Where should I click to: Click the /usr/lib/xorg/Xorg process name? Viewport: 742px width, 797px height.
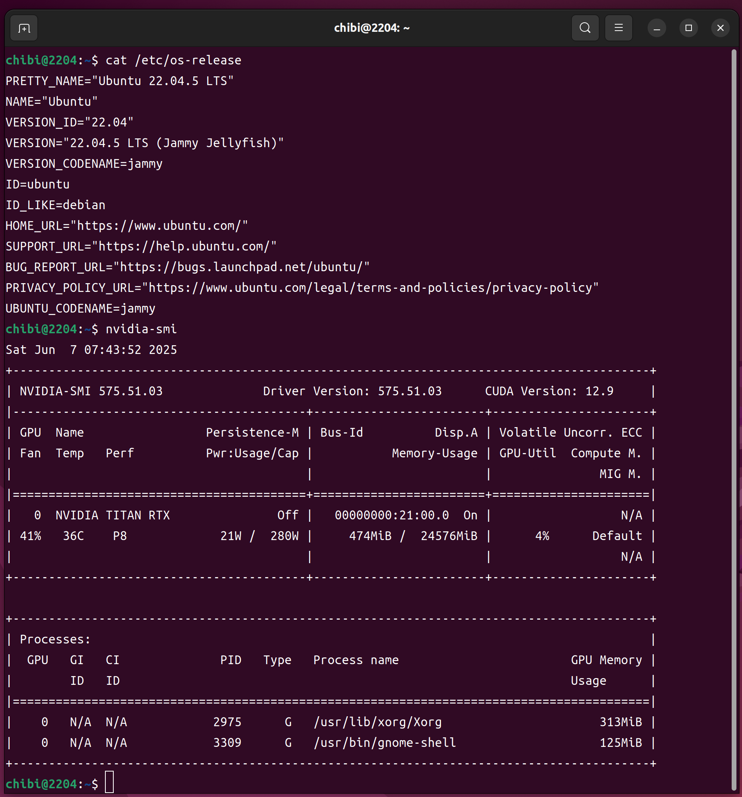pyautogui.click(x=377, y=722)
